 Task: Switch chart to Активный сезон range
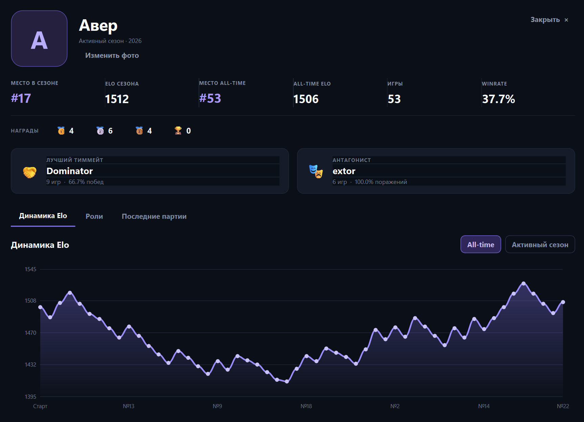pyautogui.click(x=540, y=244)
